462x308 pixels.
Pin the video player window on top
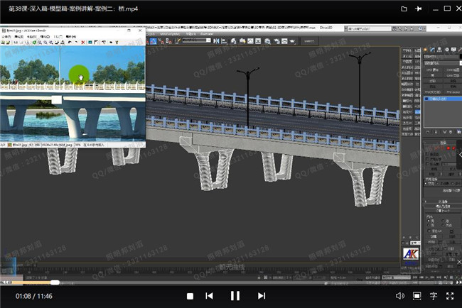(418, 9)
